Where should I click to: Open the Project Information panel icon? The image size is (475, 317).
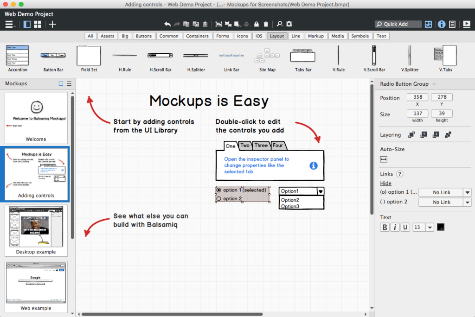[x=442, y=24]
